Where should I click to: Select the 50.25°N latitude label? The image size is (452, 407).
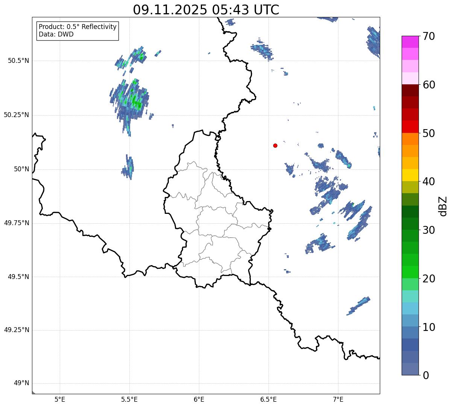point(17,115)
